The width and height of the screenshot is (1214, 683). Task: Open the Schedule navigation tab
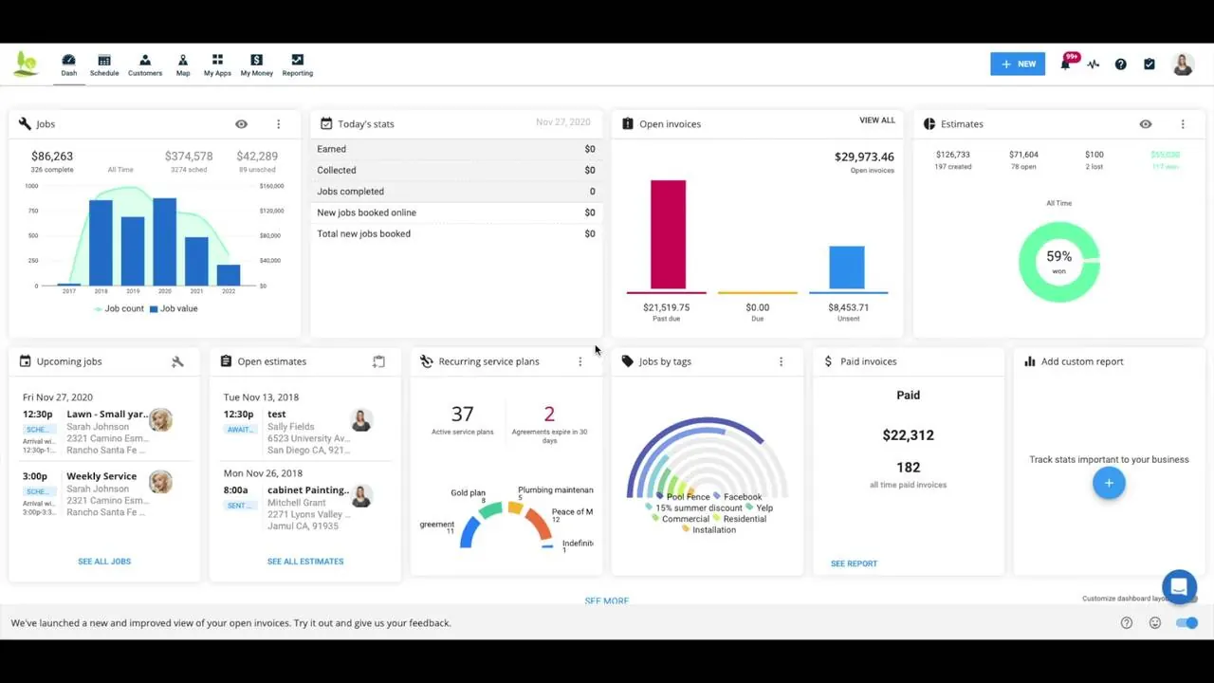[104, 65]
